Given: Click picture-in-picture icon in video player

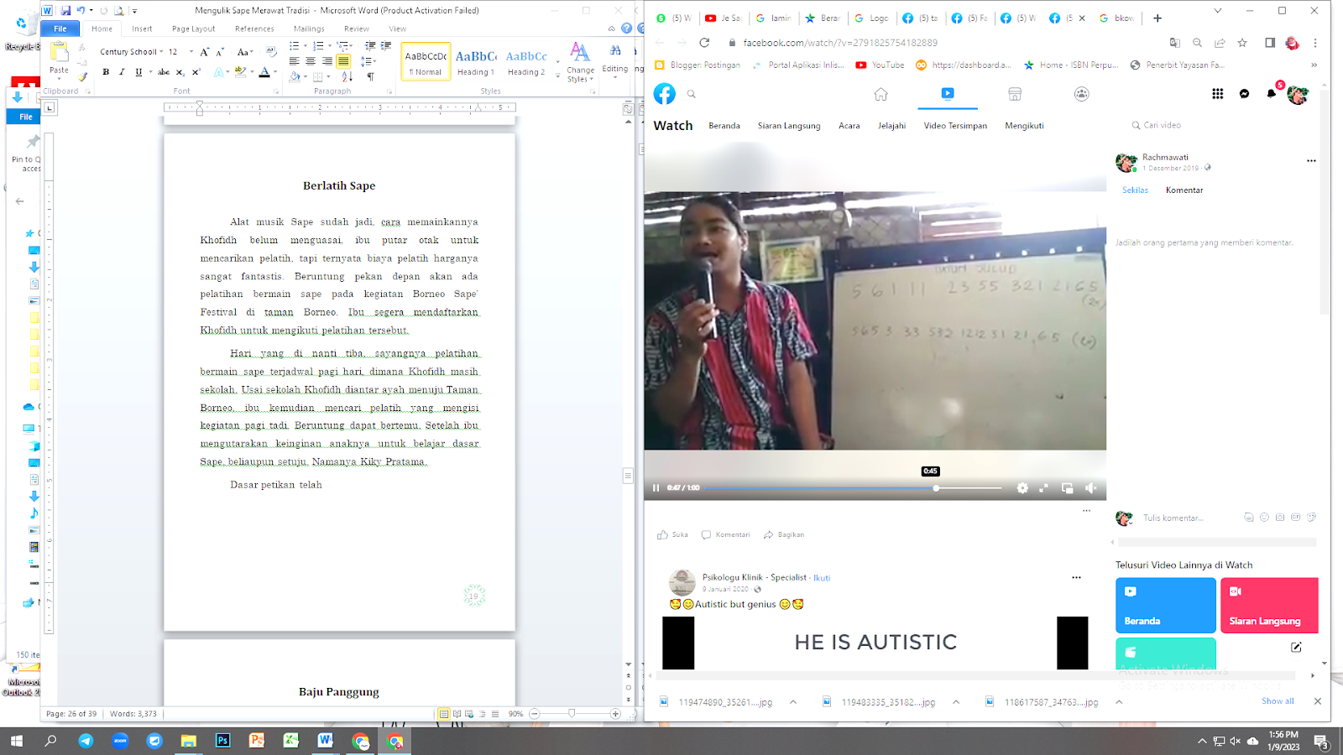Looking at the screenshot, I should [1067, 487].
